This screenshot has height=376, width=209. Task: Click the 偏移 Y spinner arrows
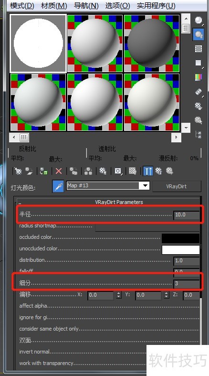coord(167,295)
